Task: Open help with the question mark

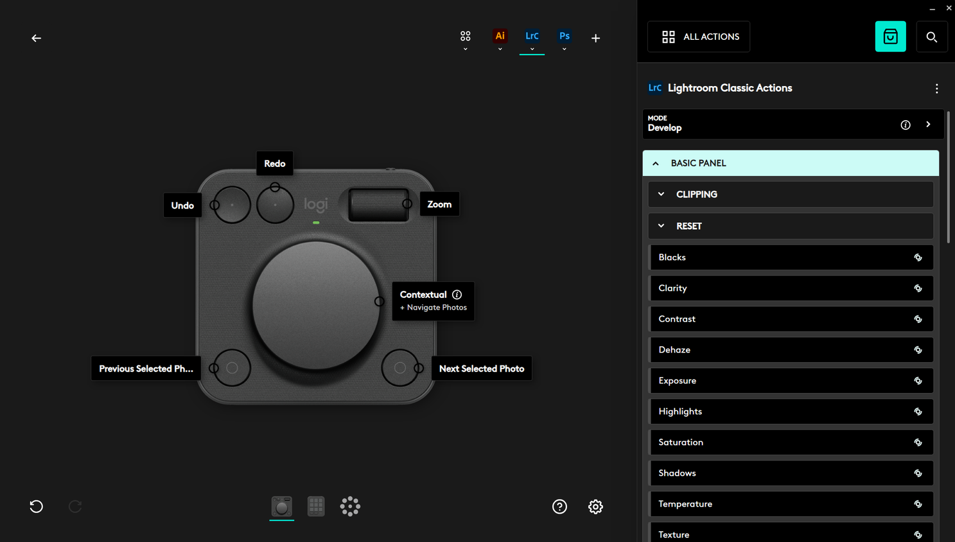Action: (560, 507)
